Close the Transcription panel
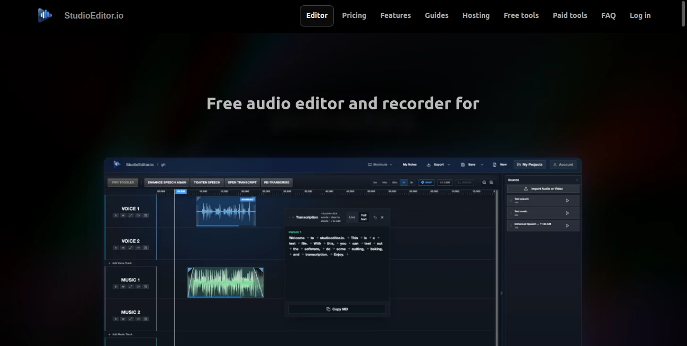 tap(382, 217)
